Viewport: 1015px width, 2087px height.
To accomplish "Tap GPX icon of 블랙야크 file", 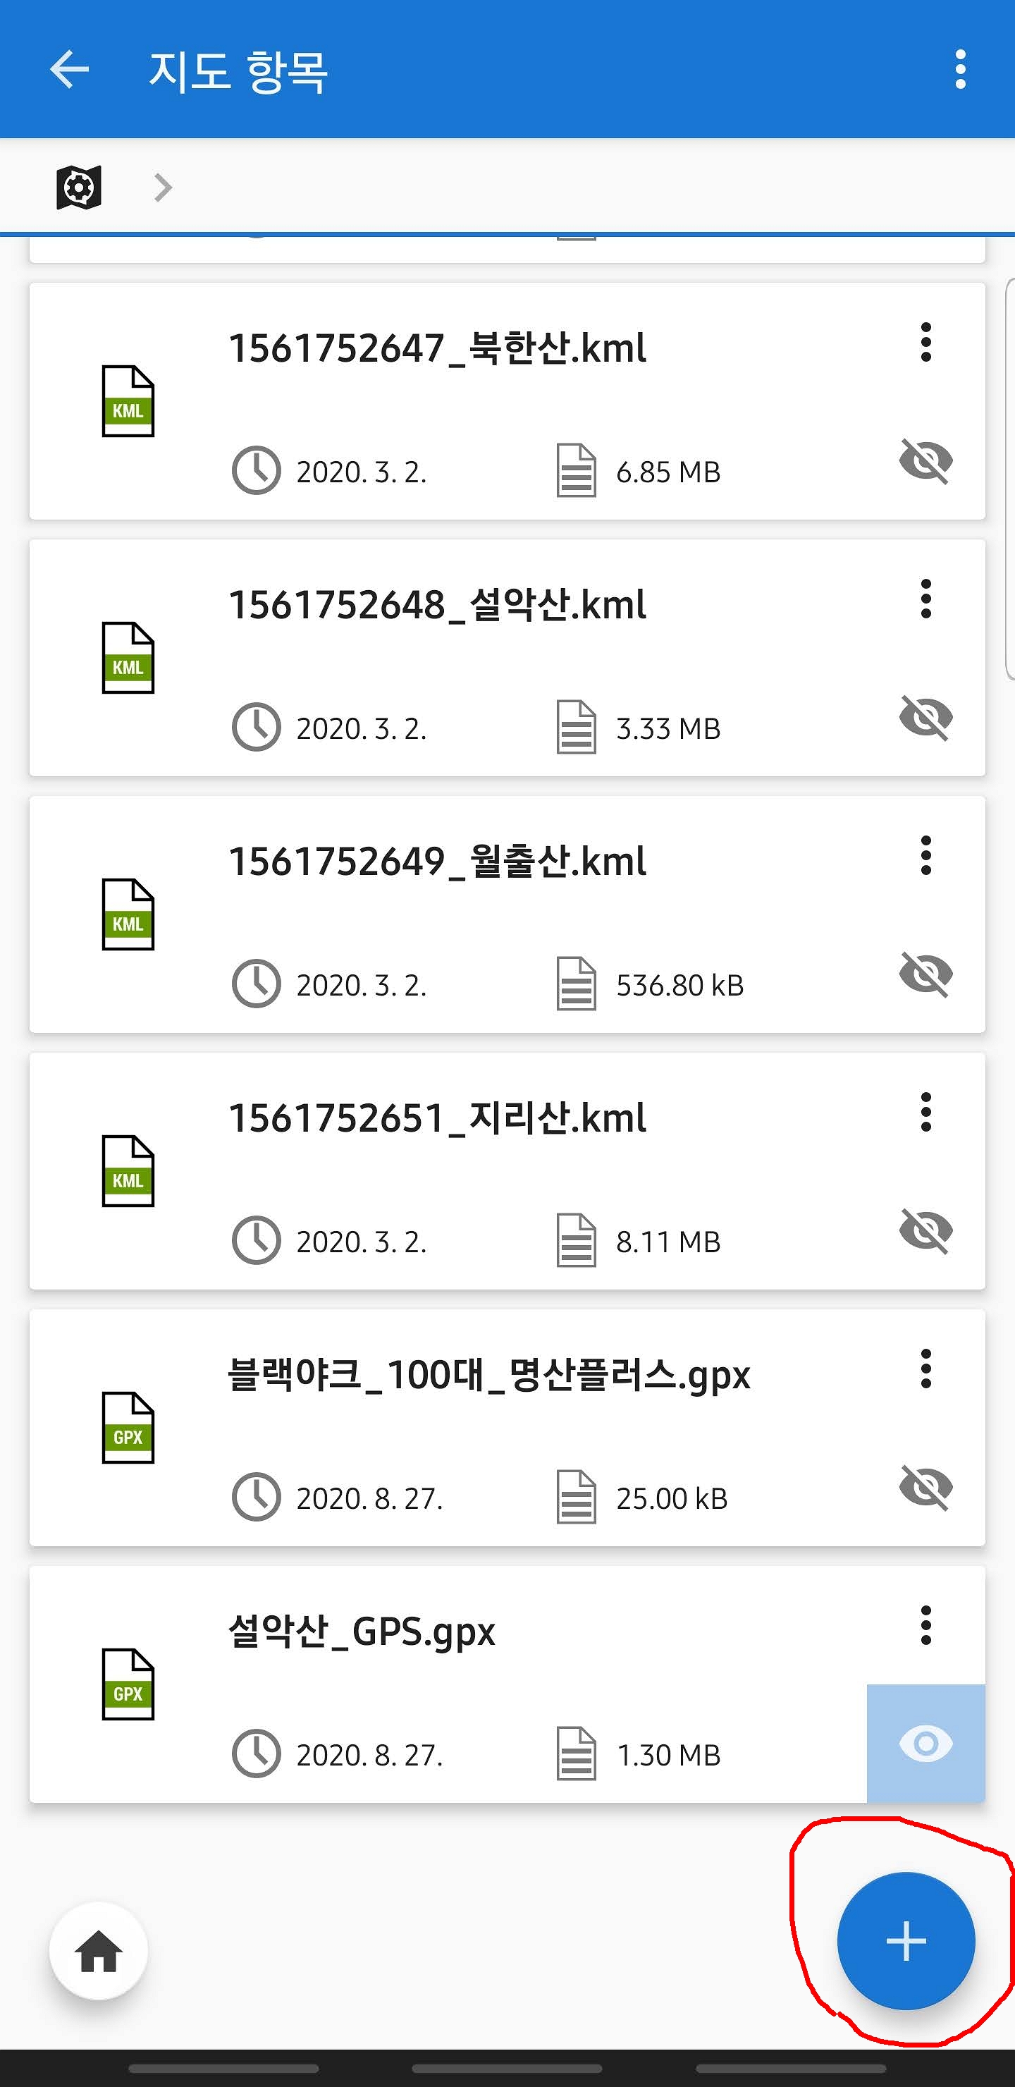I will [x=128, y=1428].
